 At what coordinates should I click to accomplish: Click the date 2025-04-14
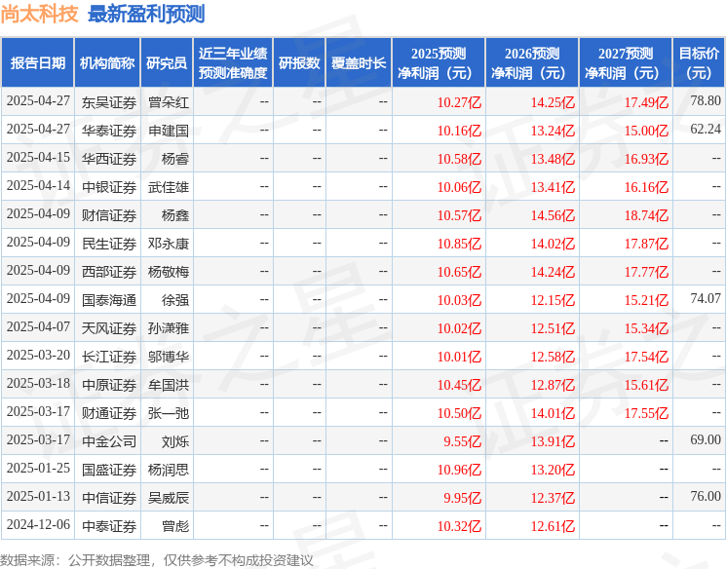[x=38, y=185]
